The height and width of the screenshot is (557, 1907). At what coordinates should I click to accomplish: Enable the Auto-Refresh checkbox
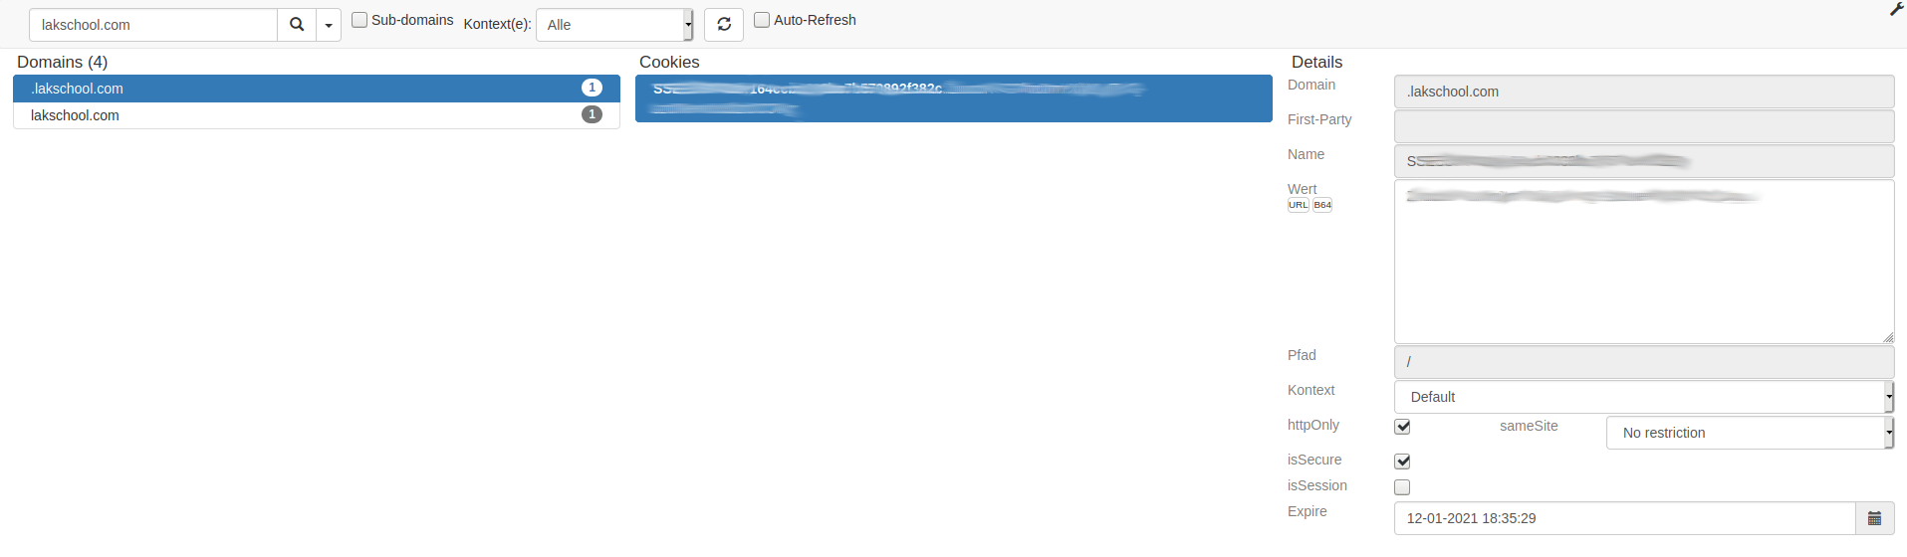[x=762, y=20]
